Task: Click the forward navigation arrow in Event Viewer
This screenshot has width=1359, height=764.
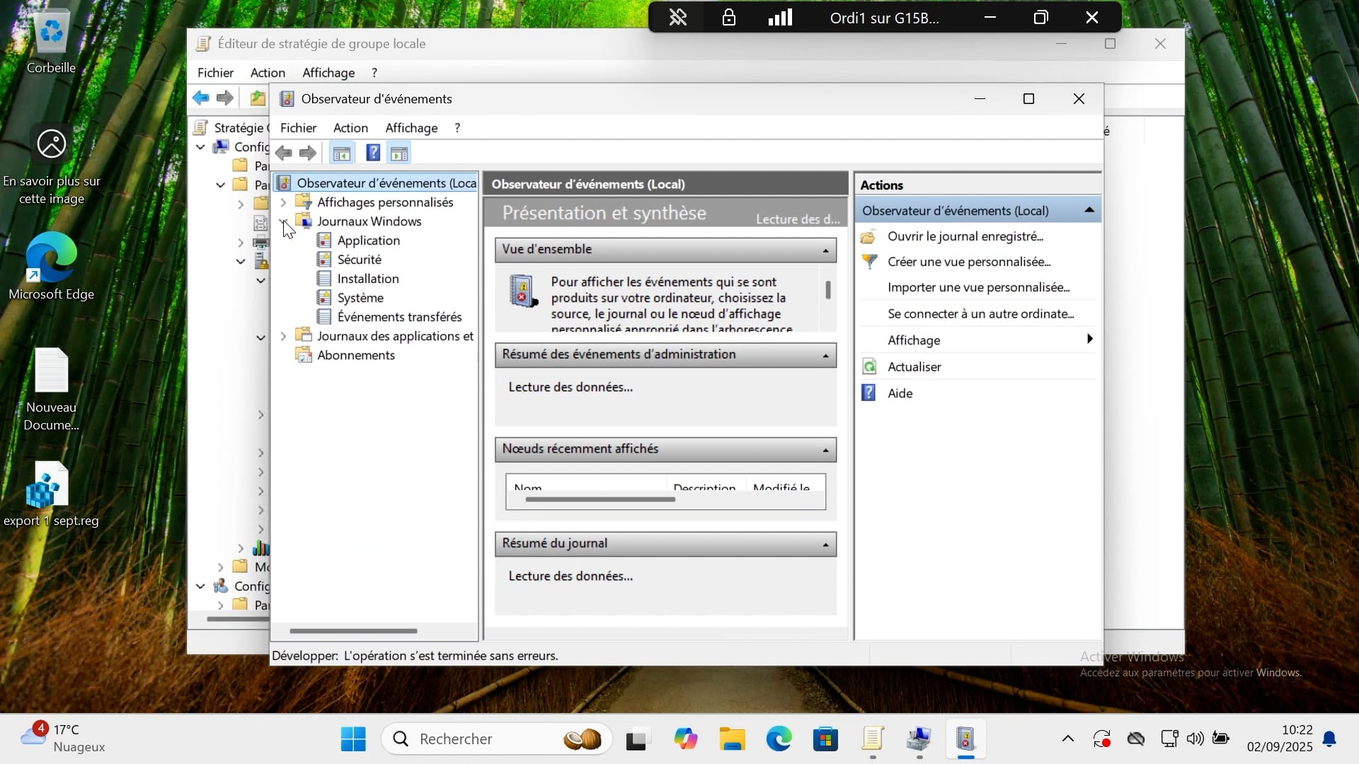Action: 308,153
